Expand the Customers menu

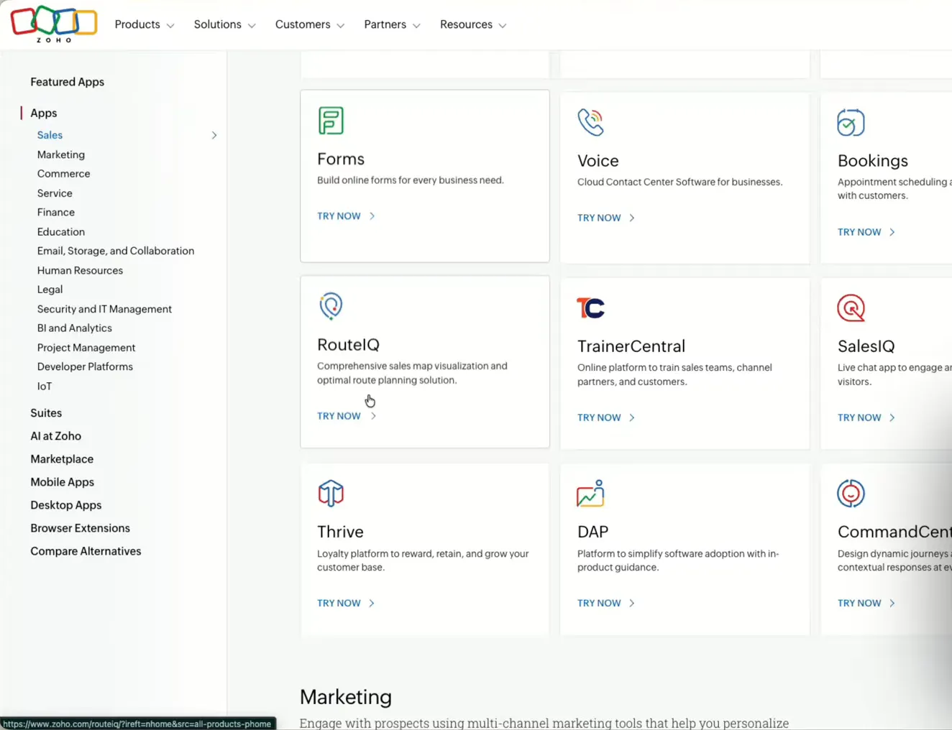310,24
